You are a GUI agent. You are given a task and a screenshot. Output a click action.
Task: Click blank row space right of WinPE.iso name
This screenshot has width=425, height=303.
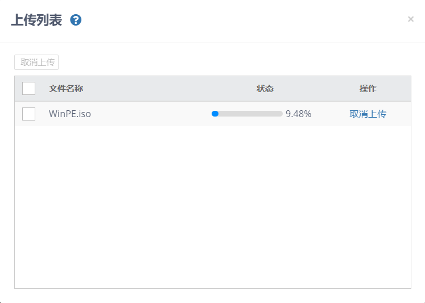point(148,114)
